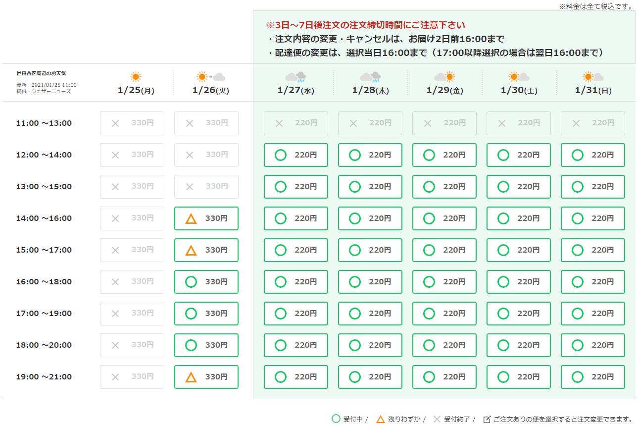
Task: Click closed 1/25 19:00~21:00 slot
Action: (132, 377)
